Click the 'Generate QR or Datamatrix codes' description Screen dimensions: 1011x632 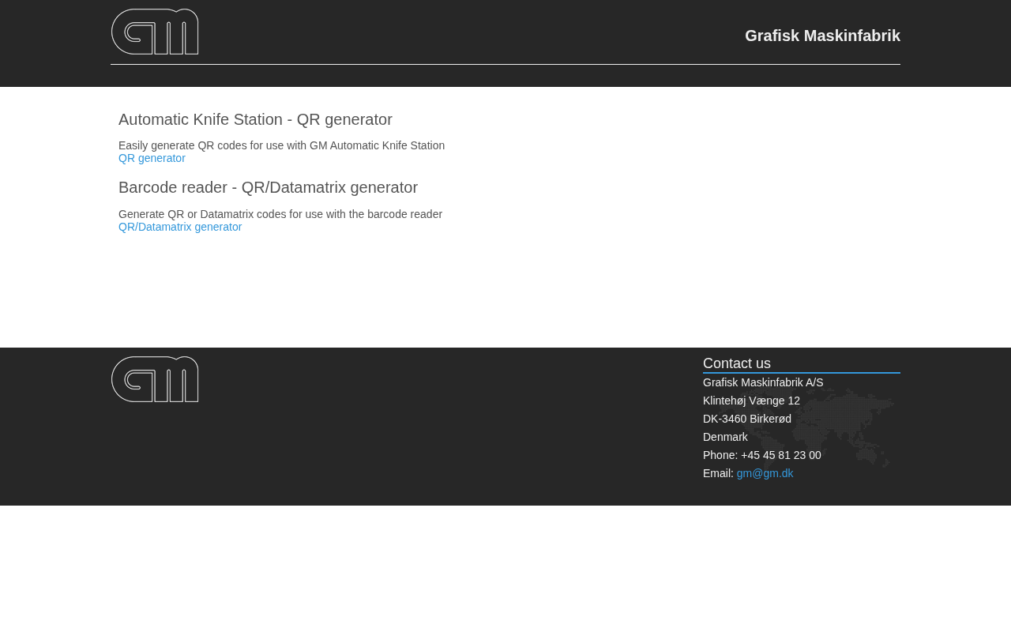[280, 214]
